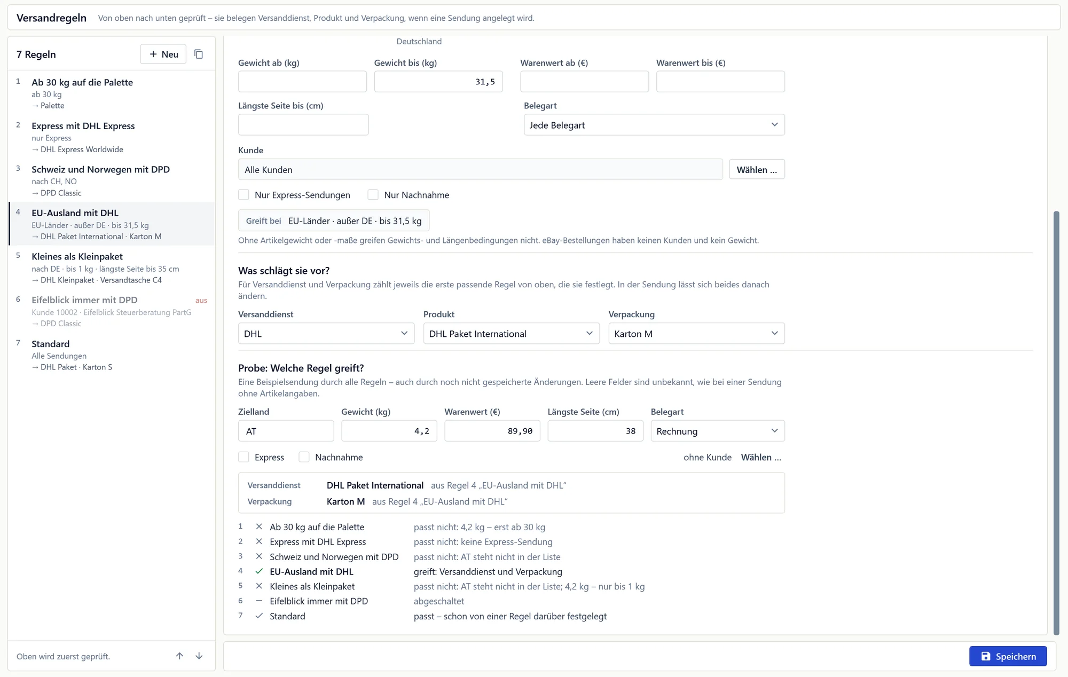The image size is (1068, 677).
Task: Click the text 'abgeschaltet' in the results
Action: coord(439,601)
